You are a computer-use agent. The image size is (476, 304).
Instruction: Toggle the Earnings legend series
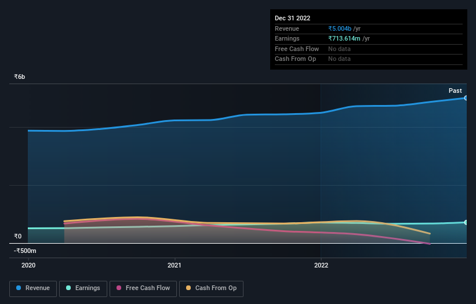(x=83, y=288)
